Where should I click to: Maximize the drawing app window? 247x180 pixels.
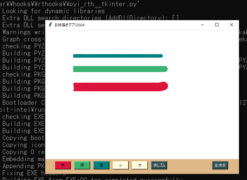[x=217, y=25]
